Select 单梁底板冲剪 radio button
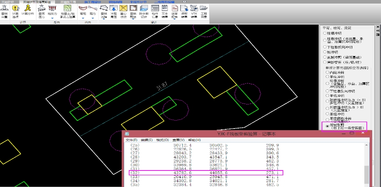The height and width of the screenshot is (187, 381). (327, 119)
